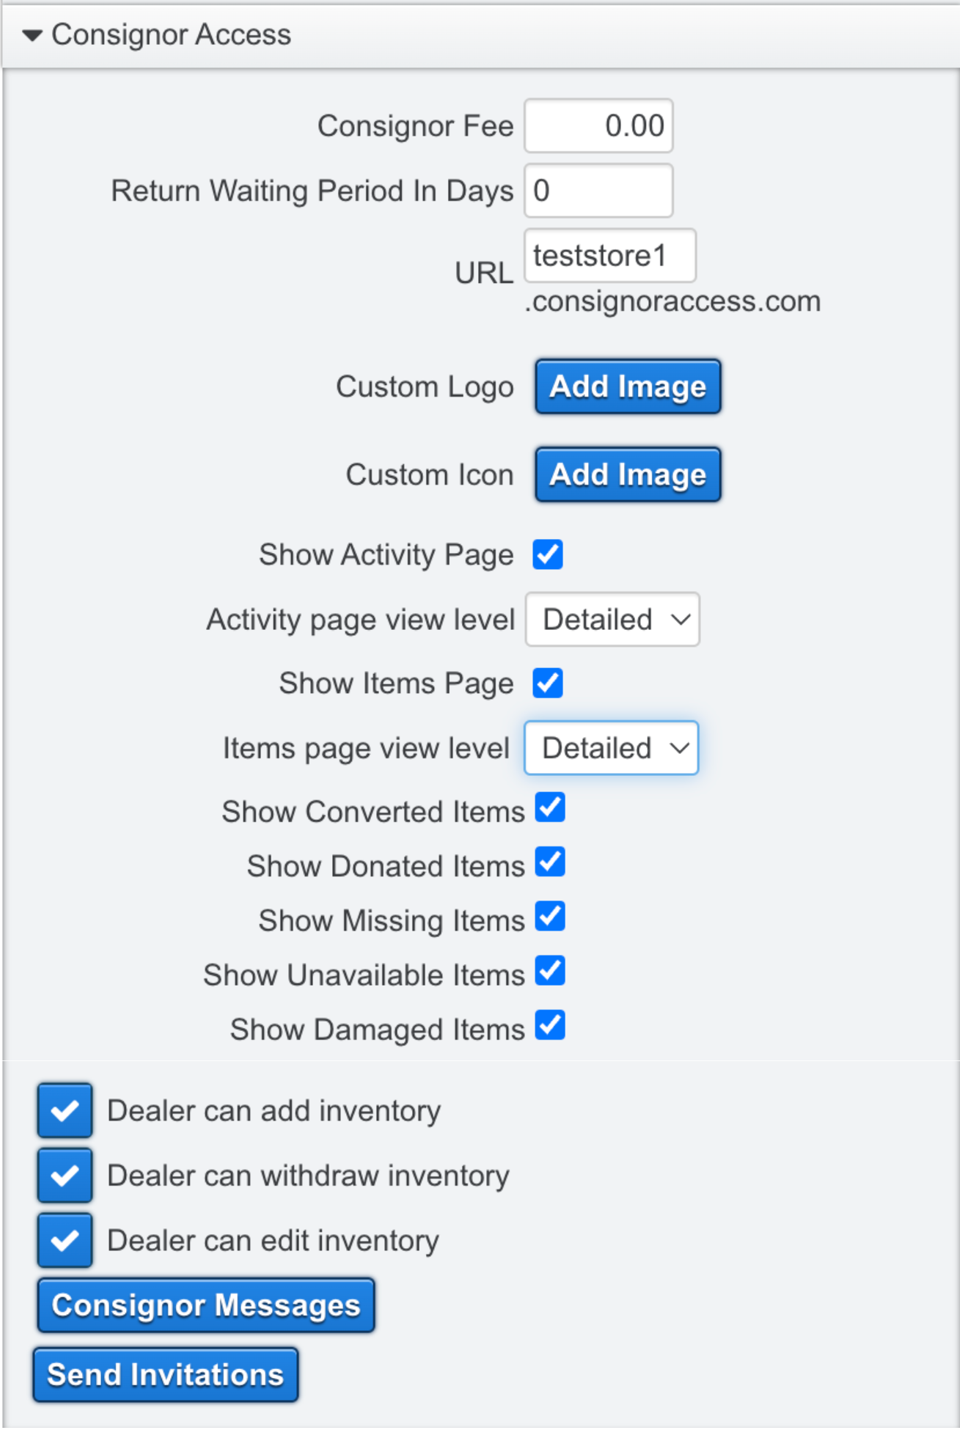The height and width of the screenshot is (1430, 960).
Task: Uncheck Show Items Page checkbox
Action: click(x=548, y=683)
